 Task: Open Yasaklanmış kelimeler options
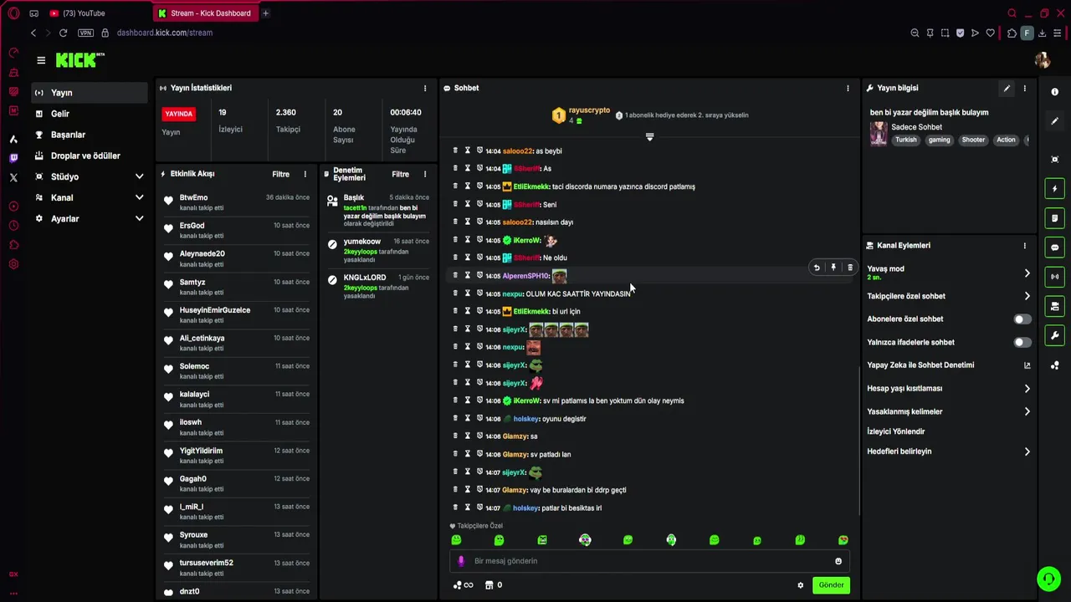coord(1027,411)
